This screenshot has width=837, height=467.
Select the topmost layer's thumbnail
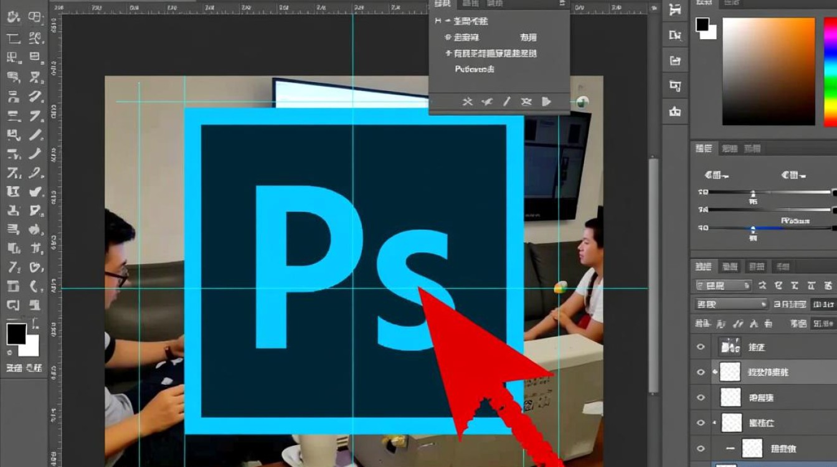pos(729,346)
